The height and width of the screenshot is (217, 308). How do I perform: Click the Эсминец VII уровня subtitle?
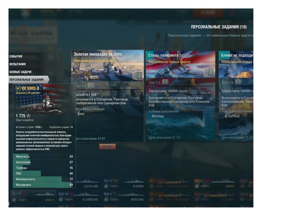28,93
